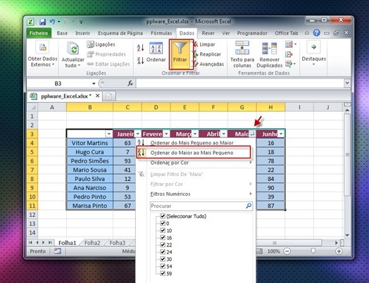Open the Ficheiro tab
Image resolution: width=369 pixels, height=283 pixels.
click(x=39, y=33)
